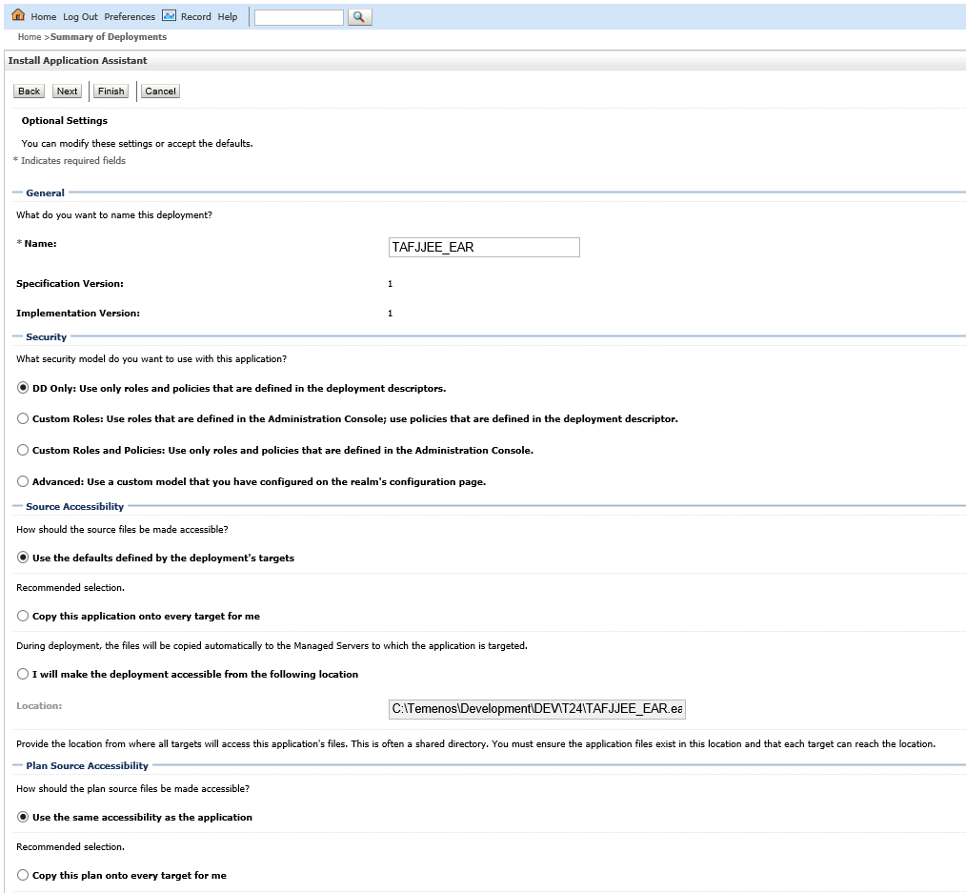Focus the toolbar search text field
The height and width of the screenshot is (893, 966).
pyautogui.click(x=298, y=17)
